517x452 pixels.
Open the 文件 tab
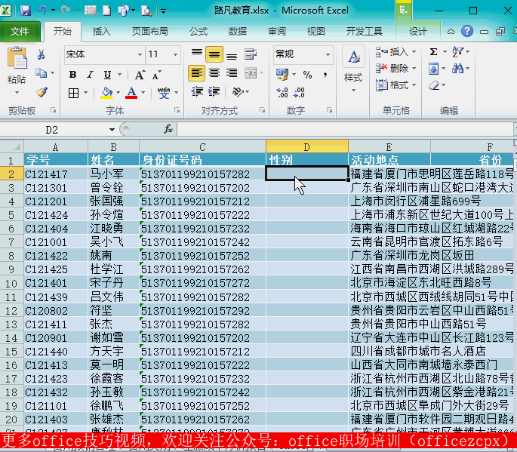[x=20, y=32]
